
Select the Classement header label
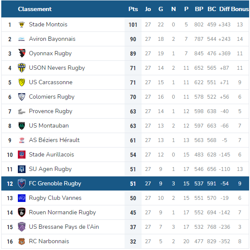35,9
